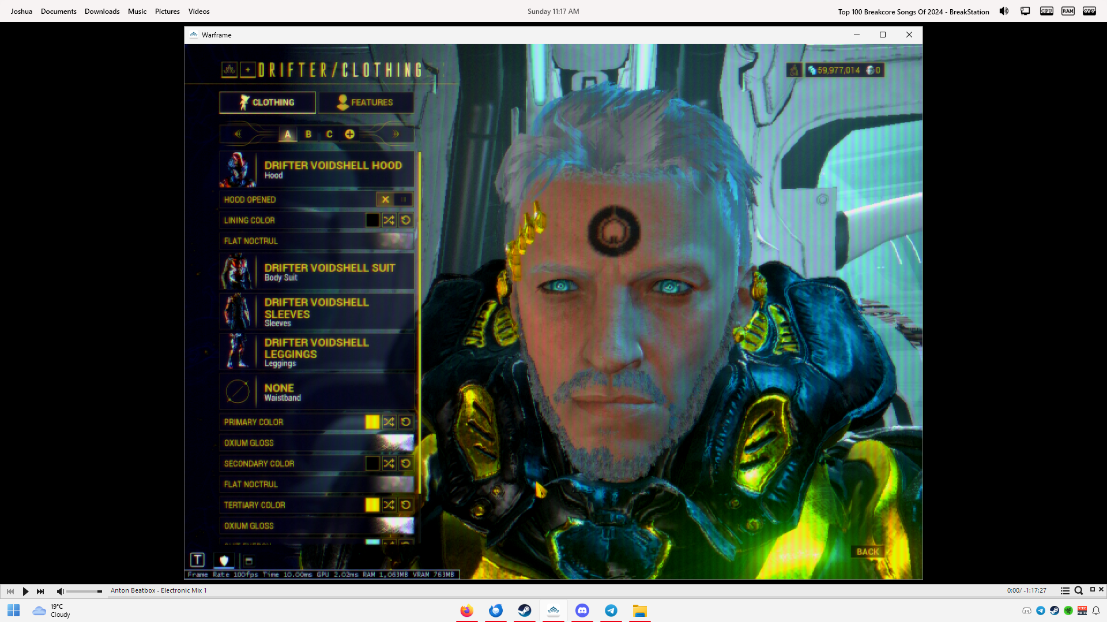
Task: Open the Primary Color yellow swatch
Action: click(372, 422)
